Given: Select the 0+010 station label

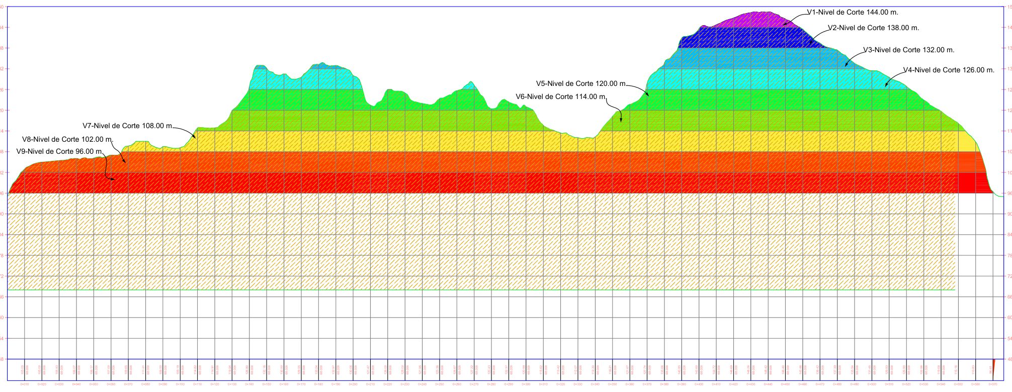Looking at the screenshot, I should tap(25, 384).
